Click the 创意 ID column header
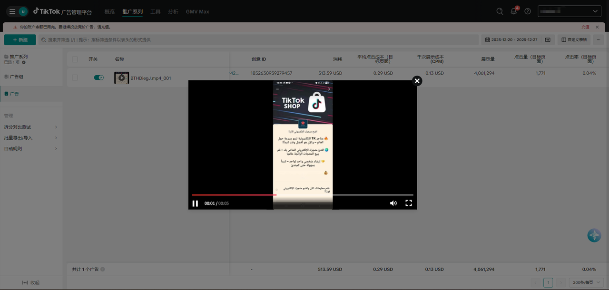This screenshot has width=609, height=290. tap(259, 59)
